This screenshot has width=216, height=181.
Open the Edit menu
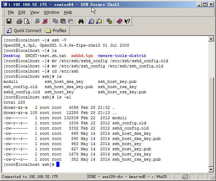coord(22,12)
